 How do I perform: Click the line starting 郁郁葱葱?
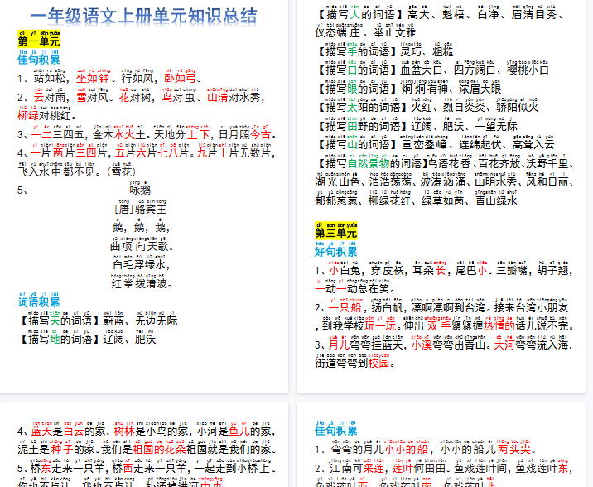[416, 199]
